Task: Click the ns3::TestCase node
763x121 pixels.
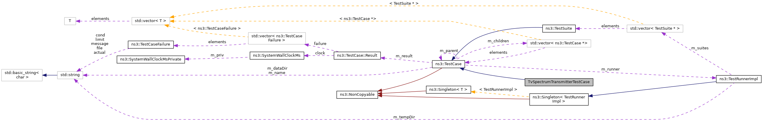Action: [x=448, y=64]
